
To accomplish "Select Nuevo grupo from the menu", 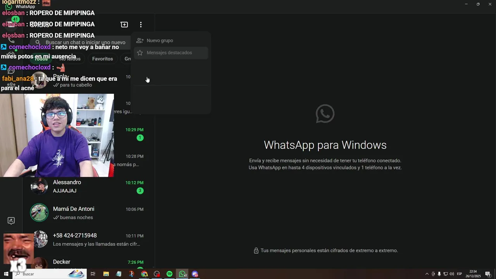I will (171, 40).
